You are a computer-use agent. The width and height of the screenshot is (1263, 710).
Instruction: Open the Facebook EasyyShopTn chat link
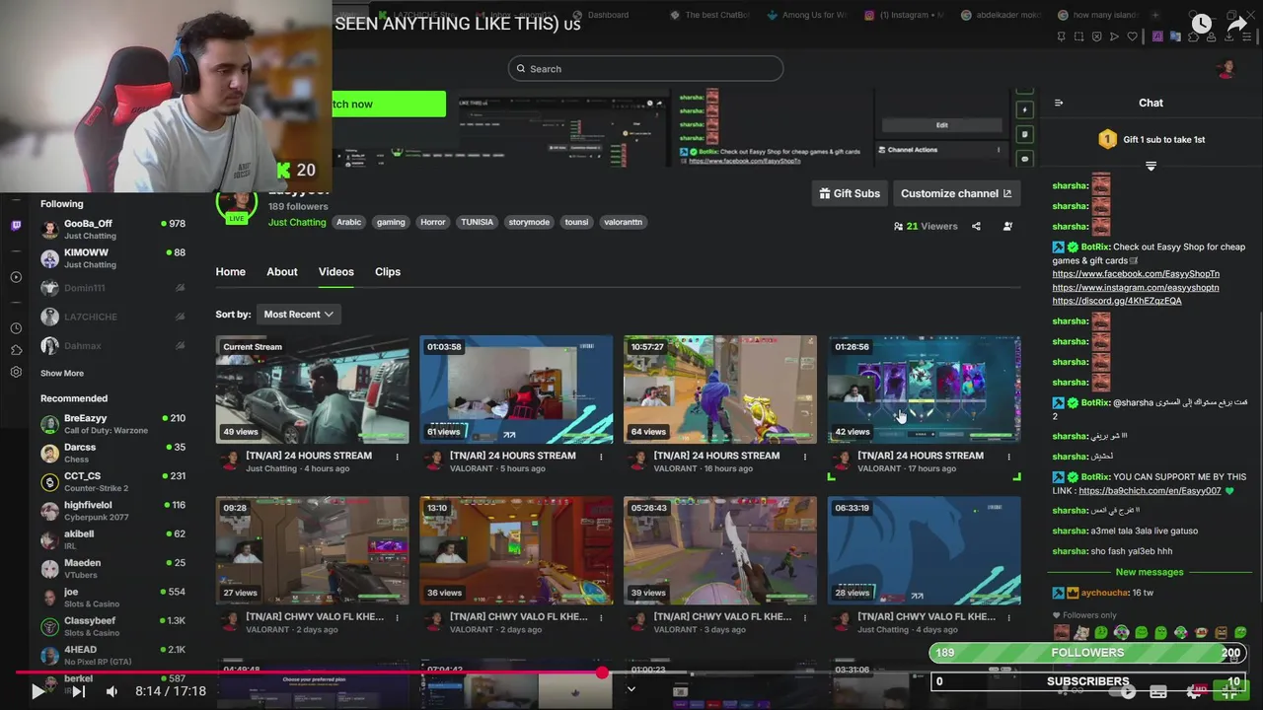(1136, 274)
